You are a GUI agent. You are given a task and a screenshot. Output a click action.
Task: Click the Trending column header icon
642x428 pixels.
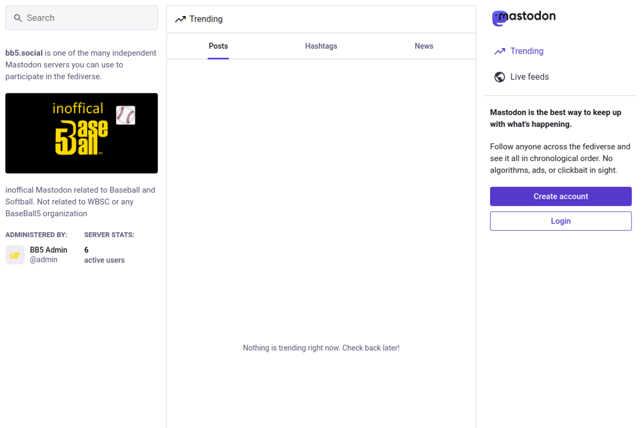coord(180,19)
